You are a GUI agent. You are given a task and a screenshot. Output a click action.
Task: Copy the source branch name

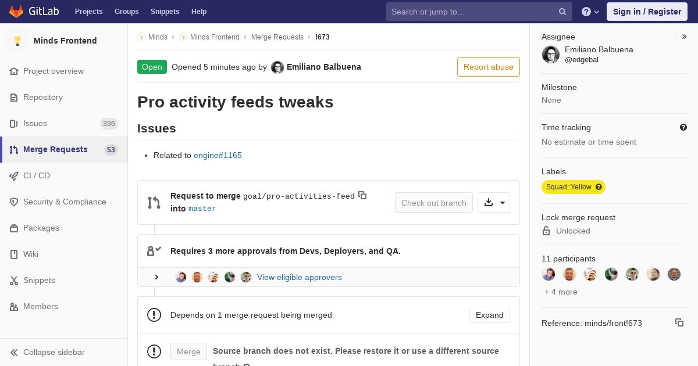362,195
